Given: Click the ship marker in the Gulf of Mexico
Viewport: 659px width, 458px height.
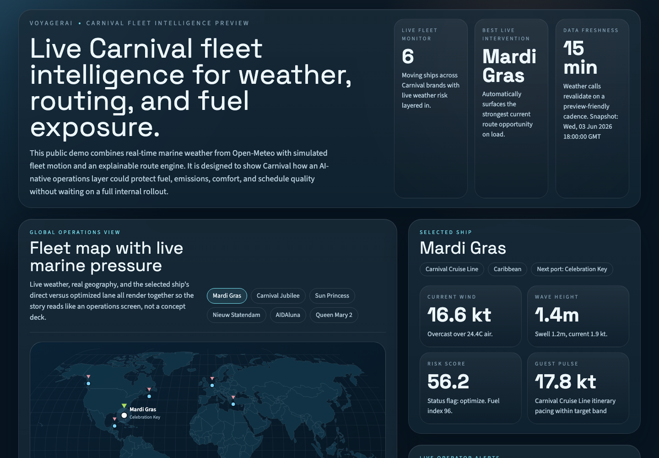Looking at the screenshot, I should (x=114, y=426).
